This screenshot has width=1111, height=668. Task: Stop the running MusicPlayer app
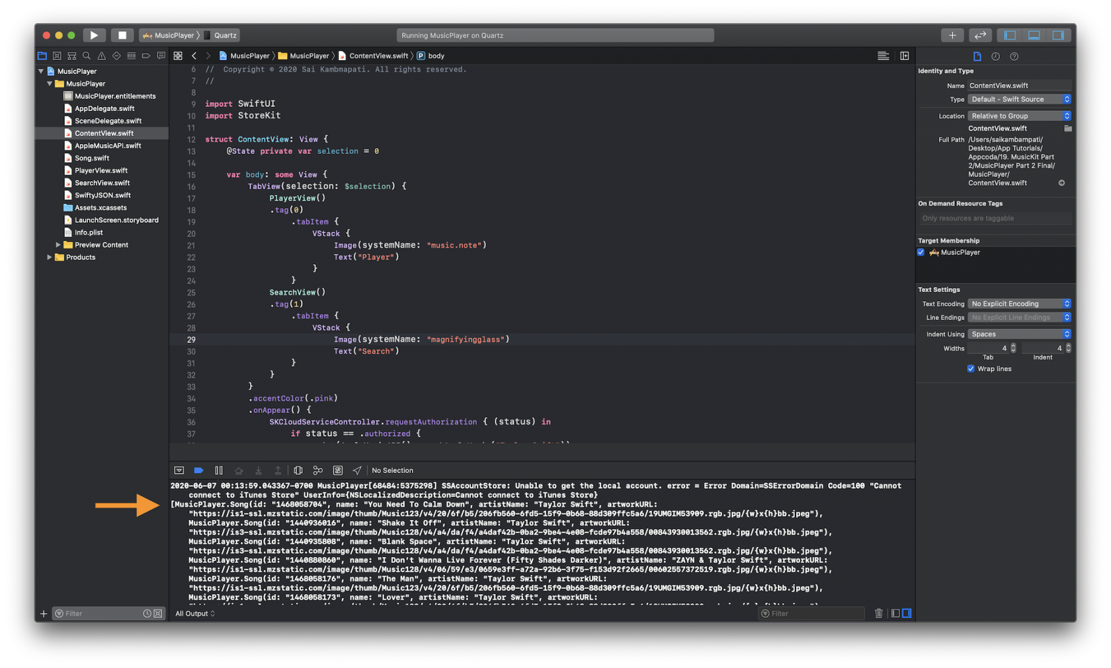click(x=122, y=34)
